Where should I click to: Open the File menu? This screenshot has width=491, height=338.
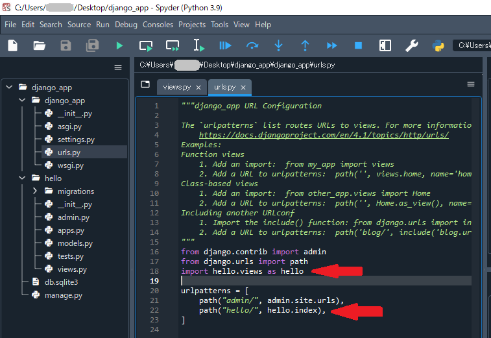(x=10, y=25)
